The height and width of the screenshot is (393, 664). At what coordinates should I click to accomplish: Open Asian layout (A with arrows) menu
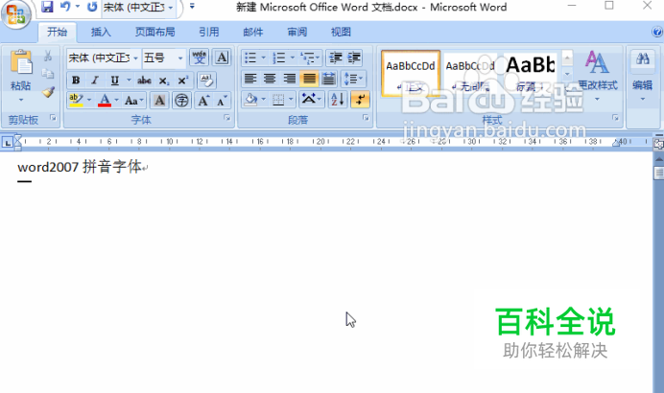[x=311, y=100]
